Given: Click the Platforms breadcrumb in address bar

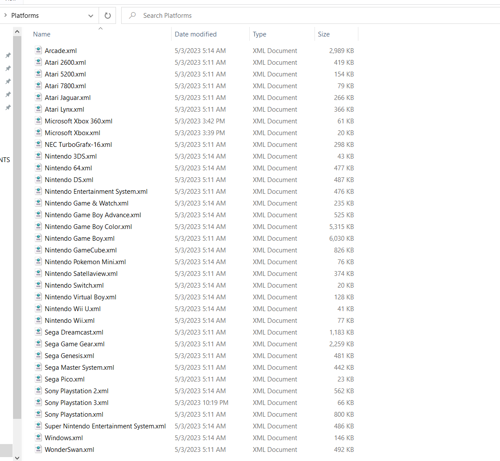Looking at the screenshot, I should 25,15.
